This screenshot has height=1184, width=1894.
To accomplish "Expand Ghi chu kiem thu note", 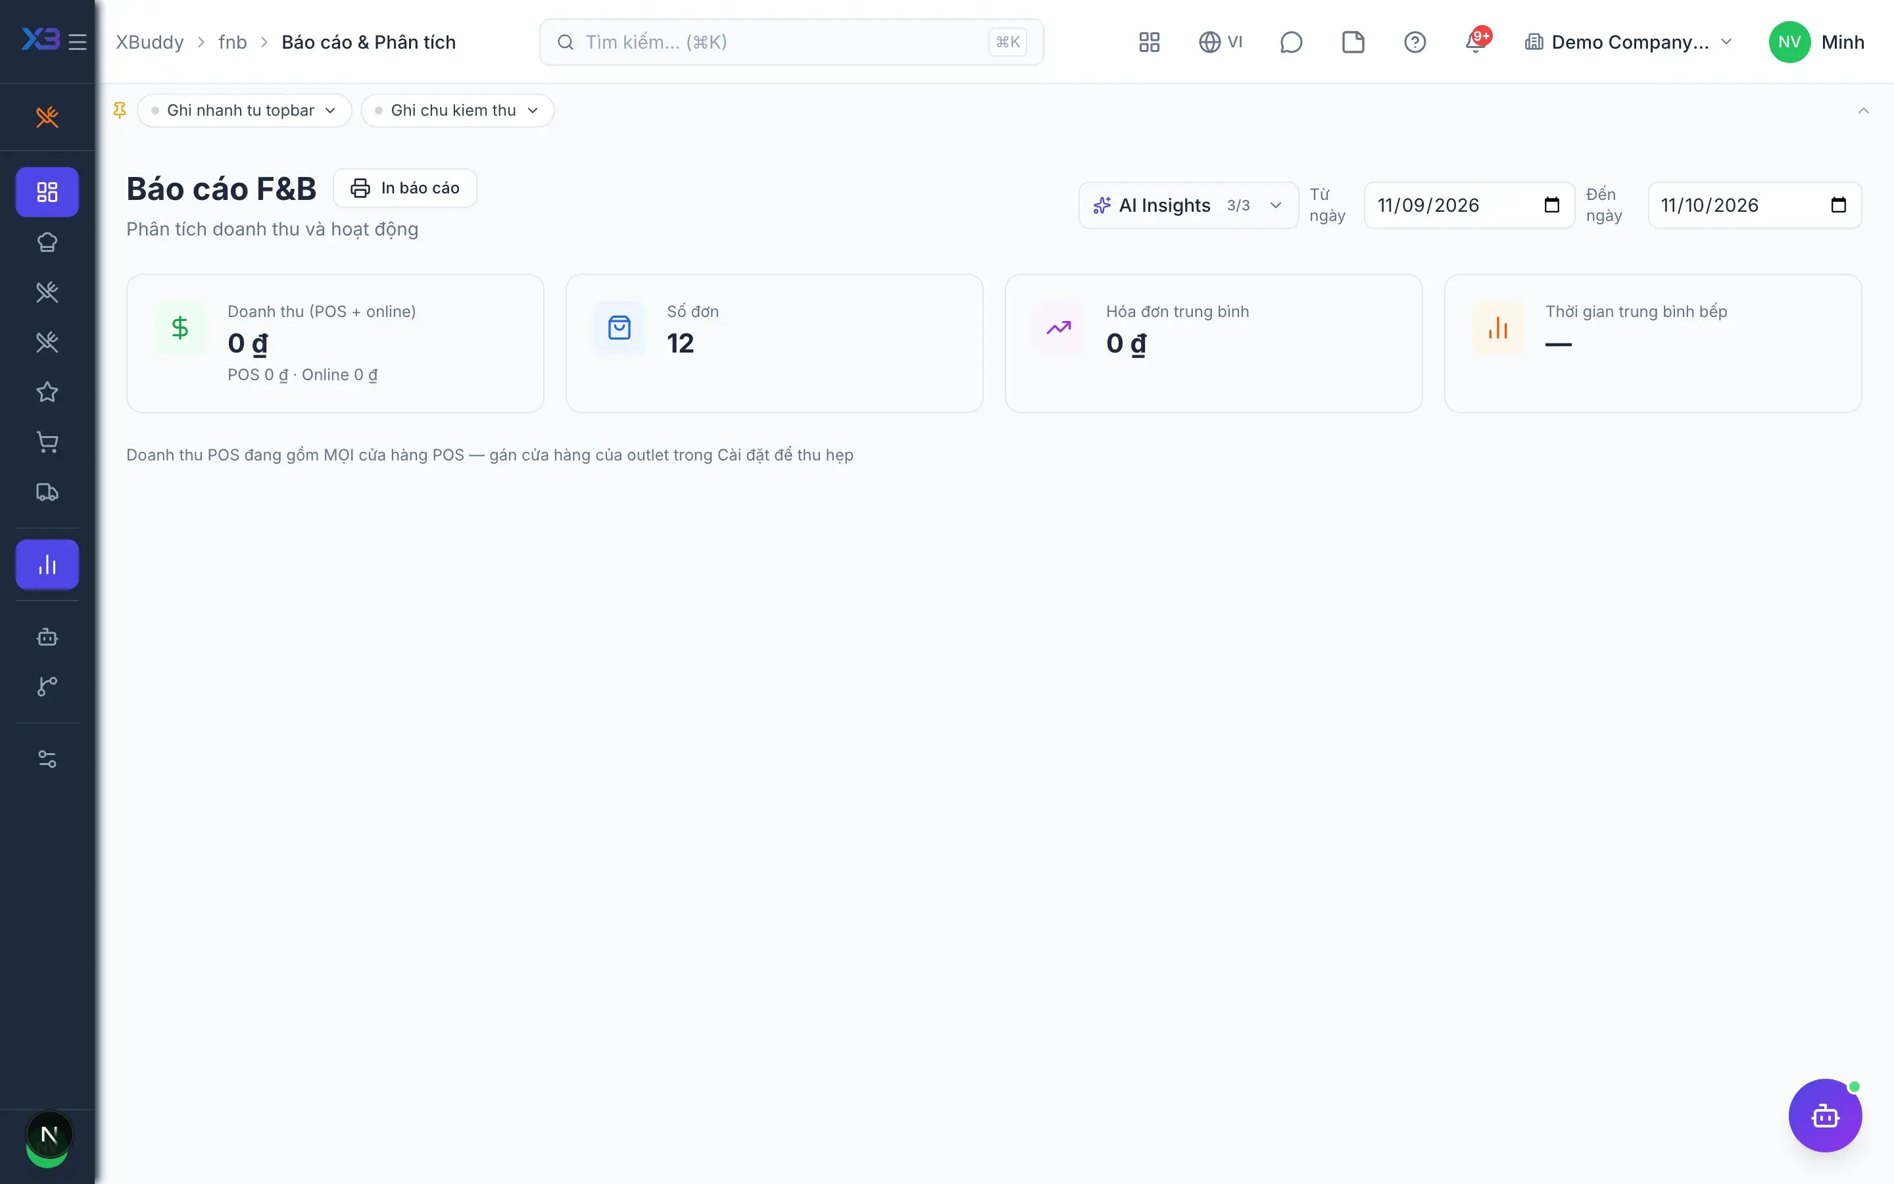I will pos(458,111).
